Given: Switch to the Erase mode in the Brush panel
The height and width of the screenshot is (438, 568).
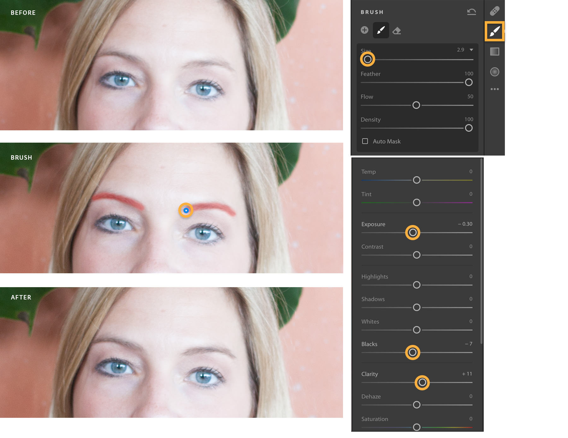Looking at the screenshot, I should click(397, 31).
